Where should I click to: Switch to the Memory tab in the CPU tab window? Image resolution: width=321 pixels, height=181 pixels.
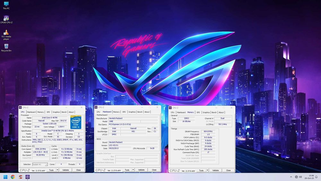point(40,112)
